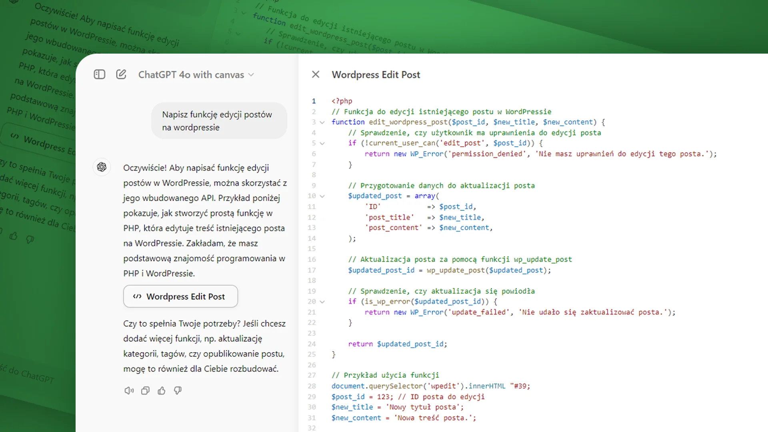Click the comment '// Aktualizacja posta za pomocą funkcji wp_update_post'
This screenshot has width=768, height=432.
pyautogui.click(x=460, y=260)
